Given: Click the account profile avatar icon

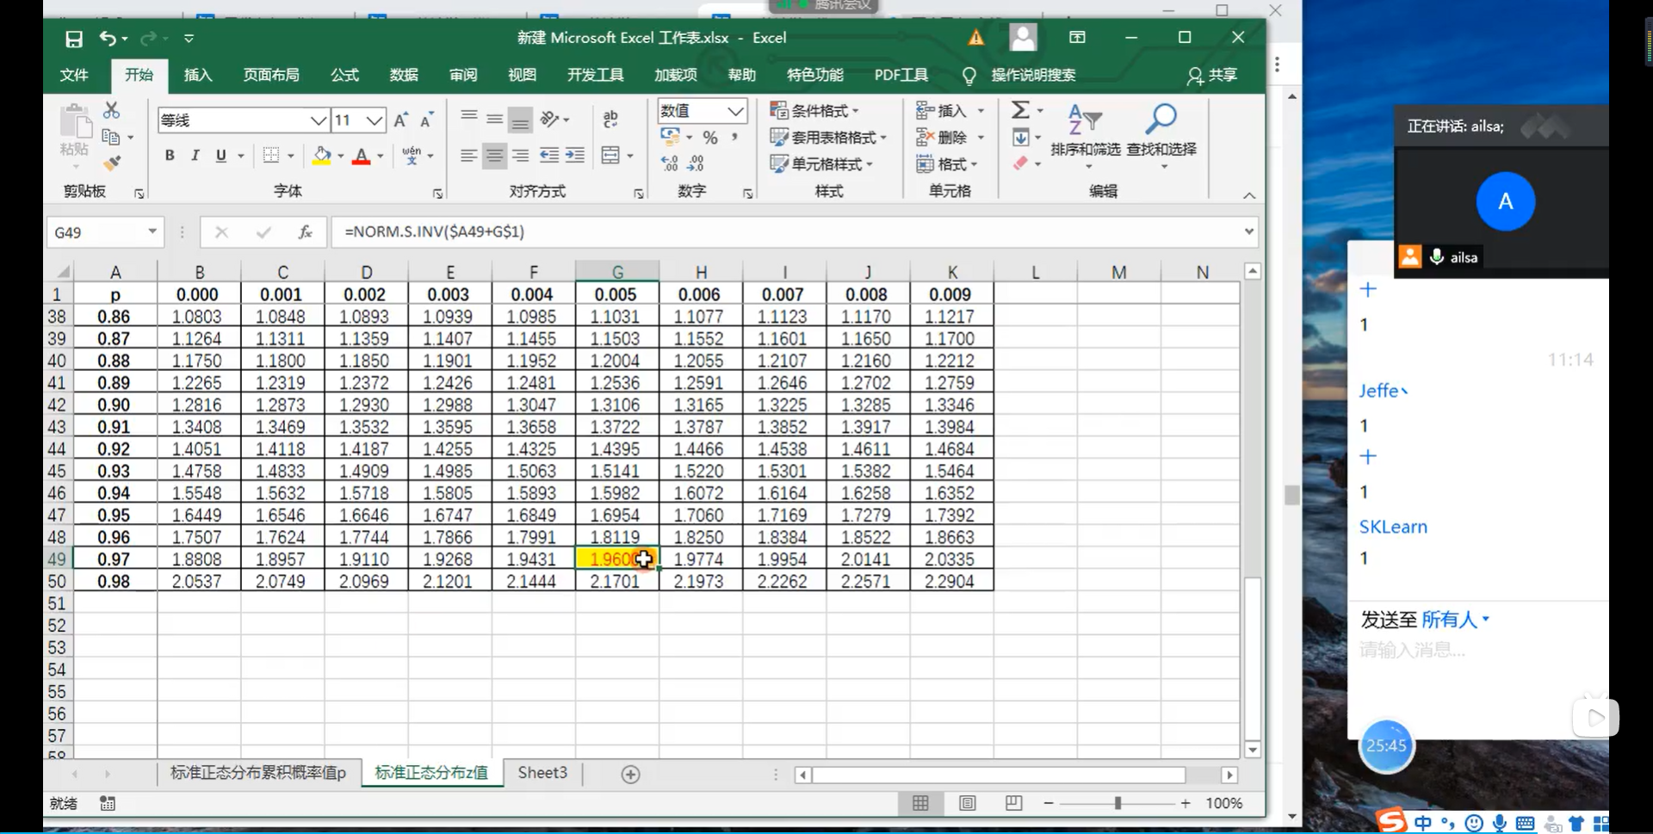Looking at the screenshot, I should point(1023,37).
